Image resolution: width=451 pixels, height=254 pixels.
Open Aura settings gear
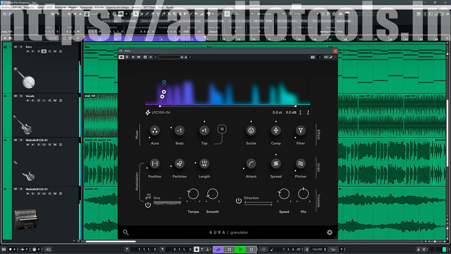330,233
